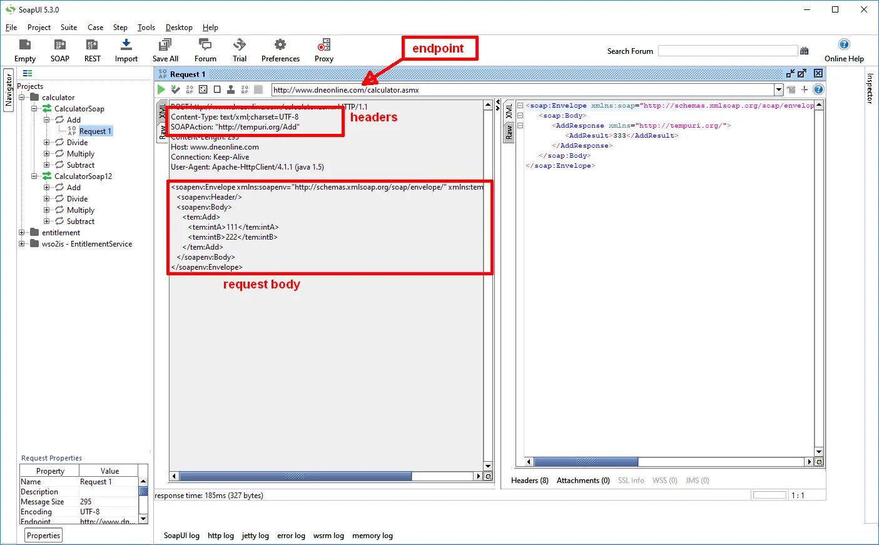The height and width of the screenshot is (545, 879).
Task: Open request editor help question icon
Action: [x=818, y=89]
